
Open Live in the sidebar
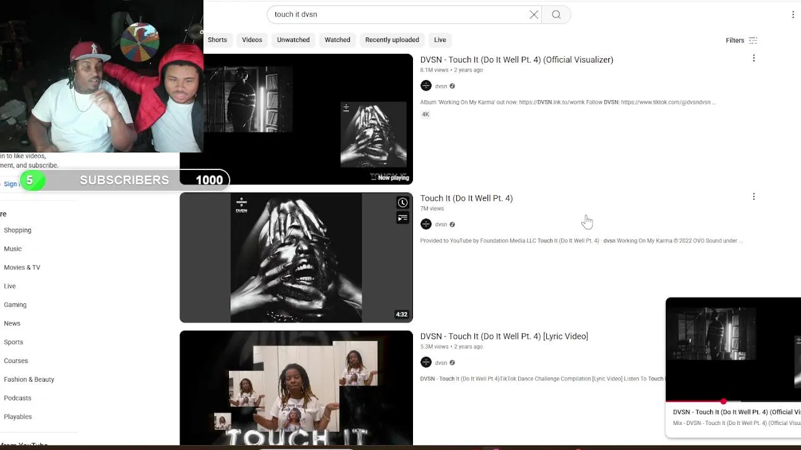(10, 286)
